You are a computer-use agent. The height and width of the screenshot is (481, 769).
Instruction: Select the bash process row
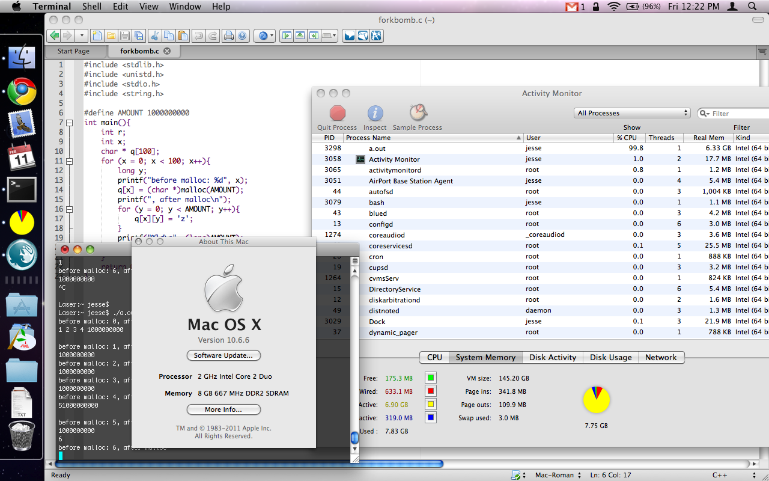[x=540, y=203]
